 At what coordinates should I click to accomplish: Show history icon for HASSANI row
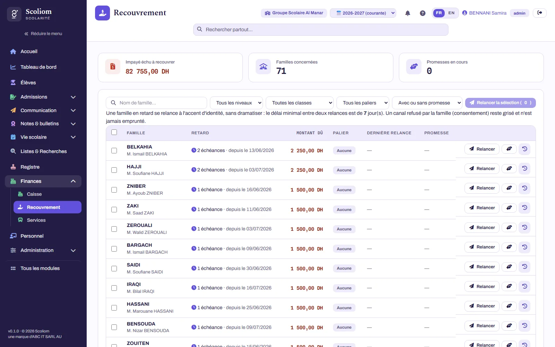(524, 306)
